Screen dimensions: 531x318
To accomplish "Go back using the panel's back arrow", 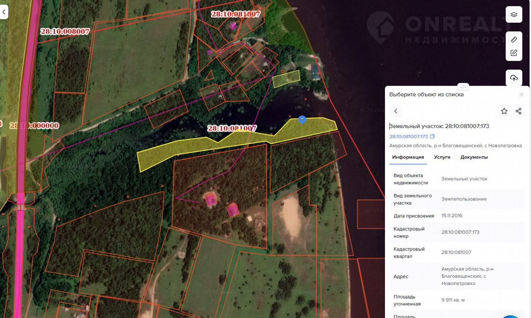I will tap(396, 111).
